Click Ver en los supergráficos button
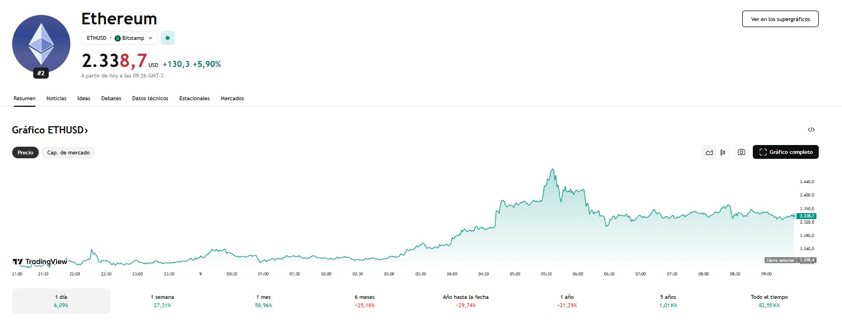The width and height of the screenshot is (842, 326). click(x=780, y=19)
